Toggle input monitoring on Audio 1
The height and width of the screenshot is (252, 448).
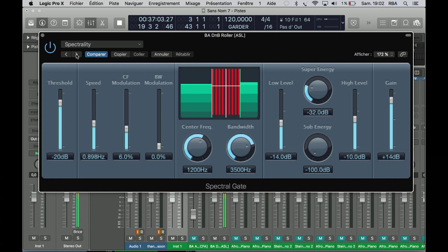[x=138, y=232]
